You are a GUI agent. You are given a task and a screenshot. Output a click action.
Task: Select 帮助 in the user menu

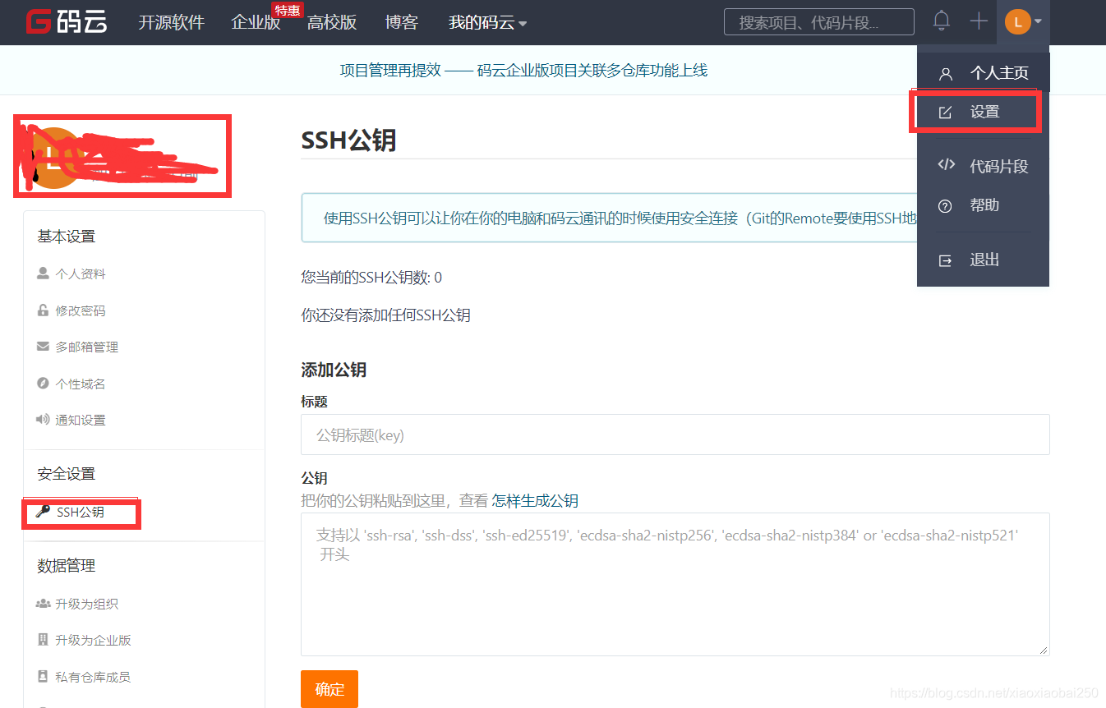pyautogui.click(x=984, y=205)
